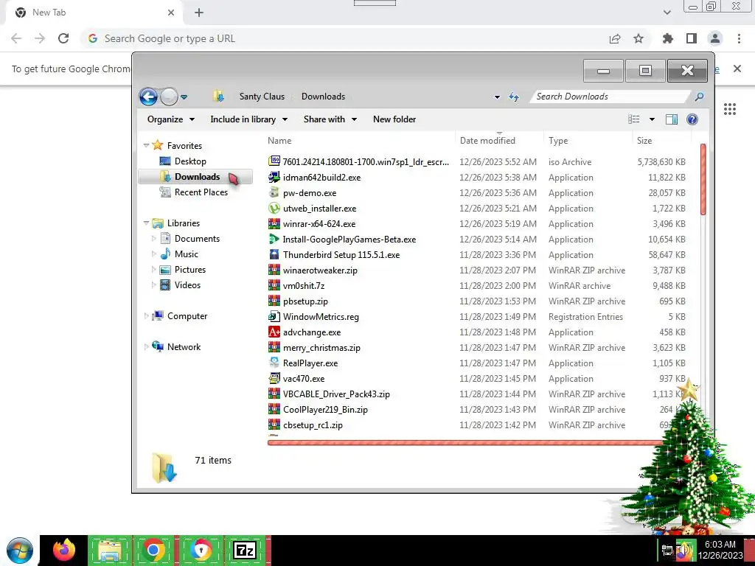Click the address bar folder icon
This screenshot has height=566, width=755.
click(218, 97)
